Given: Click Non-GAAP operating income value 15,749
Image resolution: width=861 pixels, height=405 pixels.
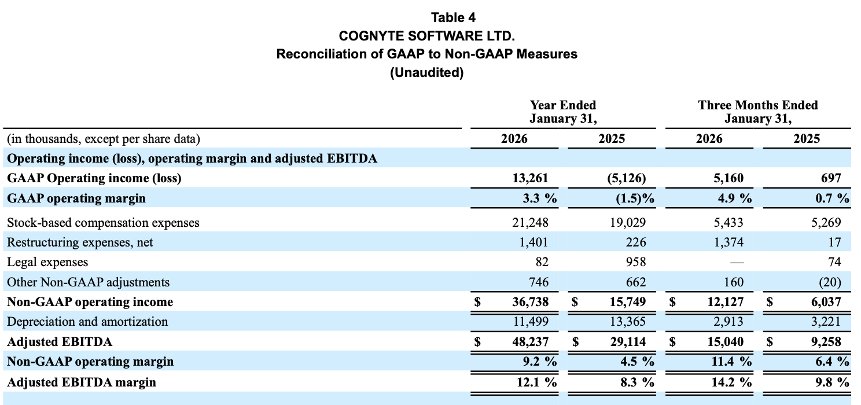Looking at the screenshot, I should pos(628,302).
